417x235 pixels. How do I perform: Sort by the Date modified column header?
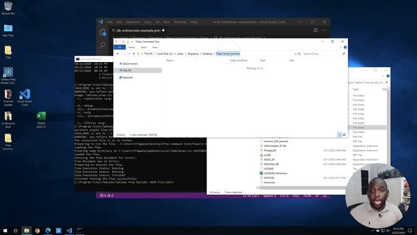(x=238, y=61)
